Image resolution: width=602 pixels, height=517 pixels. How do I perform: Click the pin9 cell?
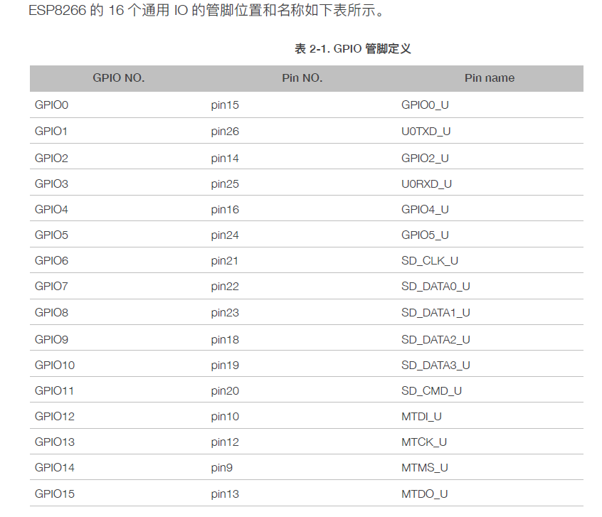[222, 468]
